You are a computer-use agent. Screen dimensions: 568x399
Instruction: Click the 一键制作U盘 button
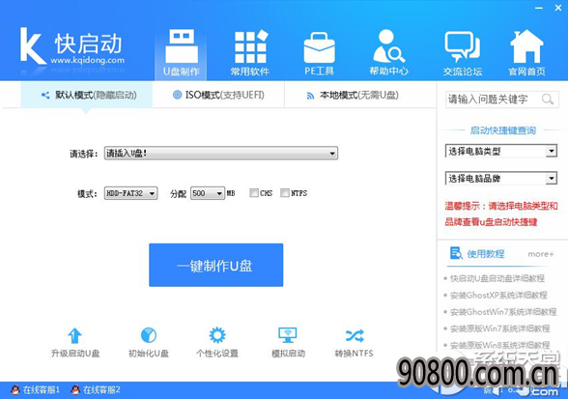coord(216,265)
